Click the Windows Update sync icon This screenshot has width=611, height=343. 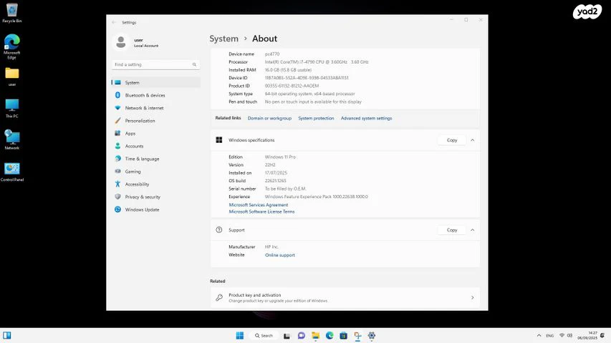tap(117, 209)
